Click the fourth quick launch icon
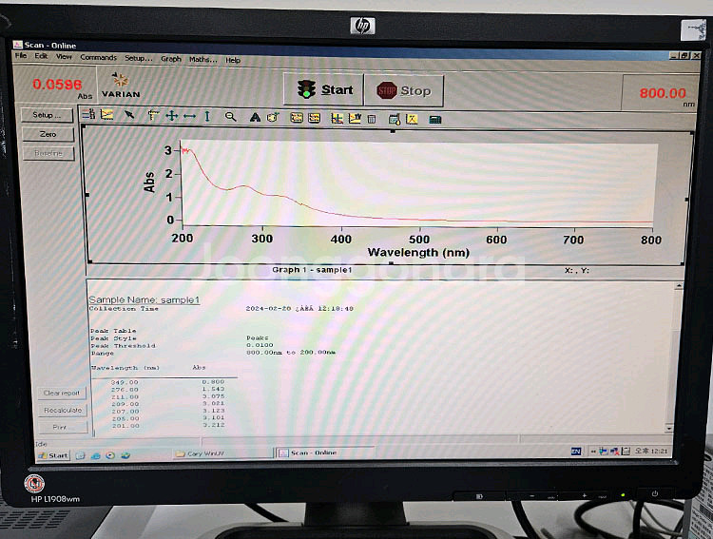This screenshot has height=539, width=713. coord(125,454)
